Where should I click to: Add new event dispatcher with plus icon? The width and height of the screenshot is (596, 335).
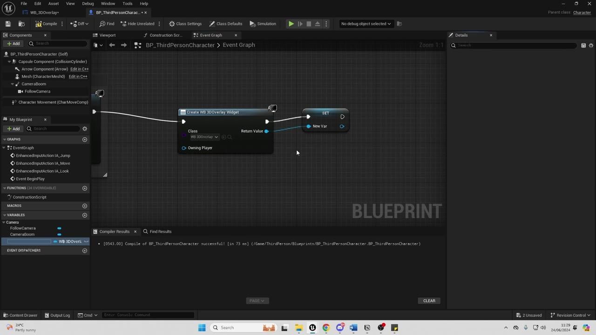pos(85,250)
